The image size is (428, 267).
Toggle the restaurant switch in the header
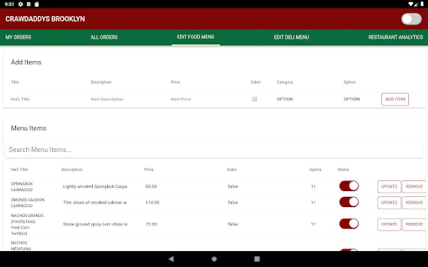point(411,19)
